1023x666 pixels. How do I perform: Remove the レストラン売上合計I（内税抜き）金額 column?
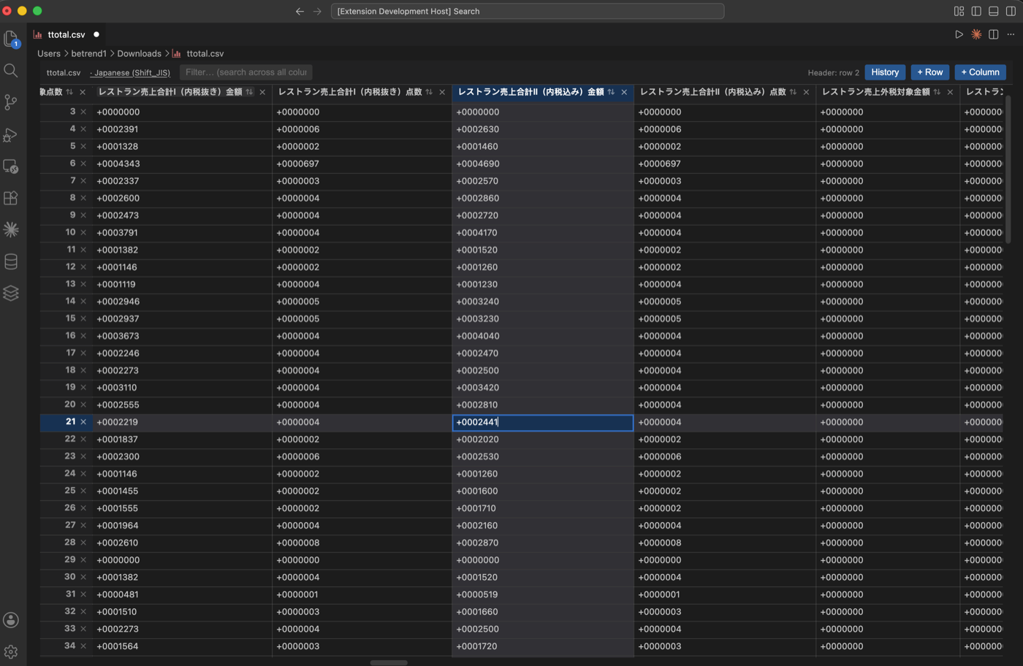(x=262, y=92)
